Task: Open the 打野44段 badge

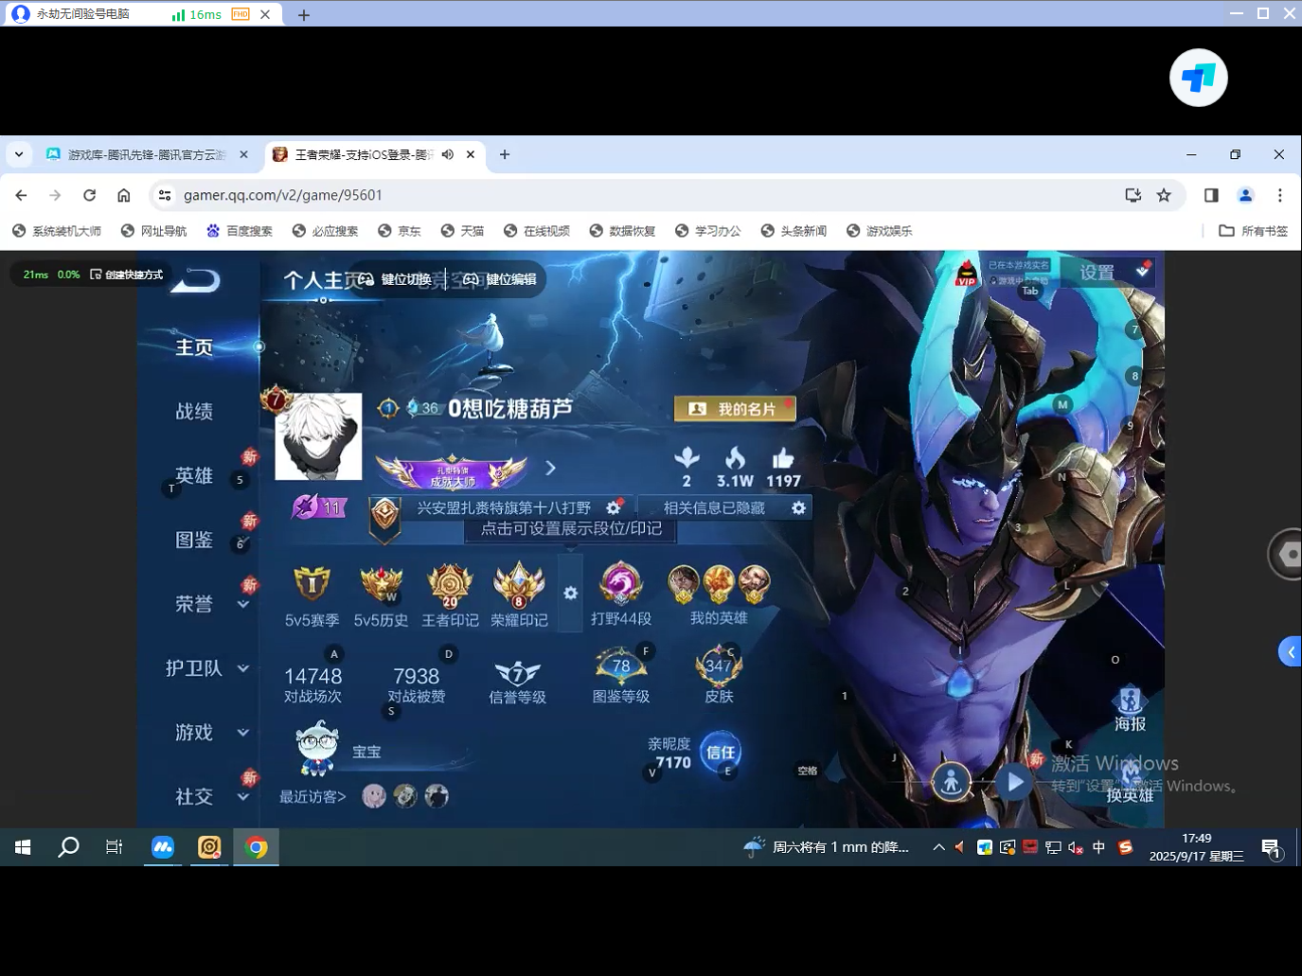Action: 621,594
